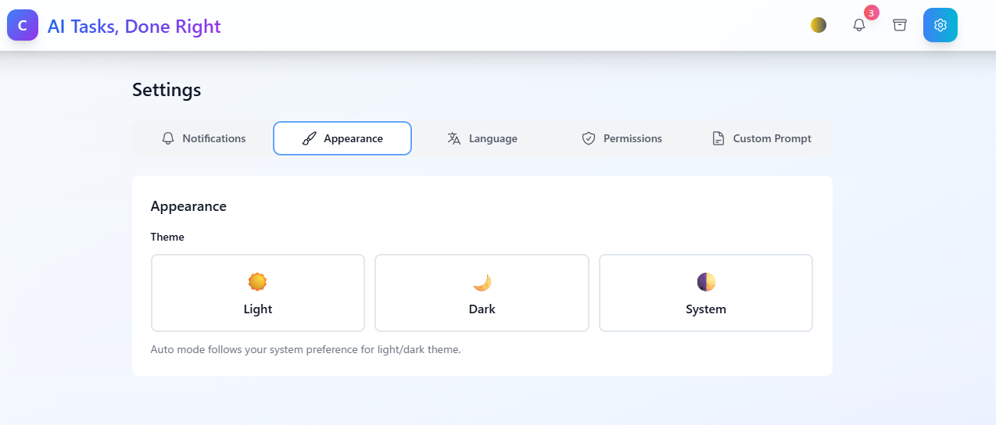Click the Auto mode helper text
The height and width of the screenshot is (425, 996).
[x=306, y=349]
